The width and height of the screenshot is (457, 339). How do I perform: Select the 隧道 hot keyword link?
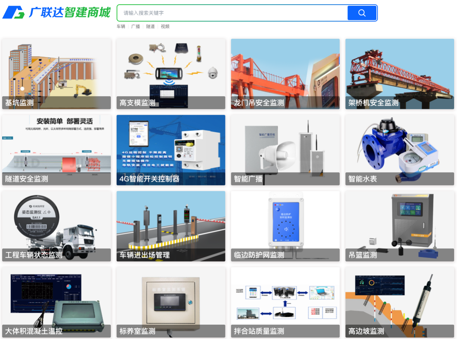[x=150, y=27]
